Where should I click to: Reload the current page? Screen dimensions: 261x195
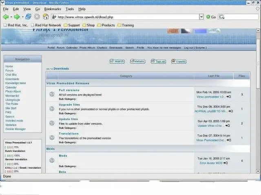click(x=28, y=17)
